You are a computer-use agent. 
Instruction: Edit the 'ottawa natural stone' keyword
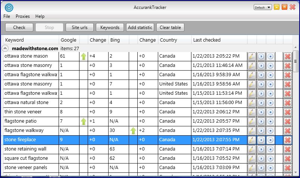(x=251, y=103)
